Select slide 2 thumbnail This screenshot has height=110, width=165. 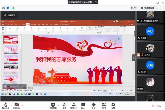pos(11,50)
